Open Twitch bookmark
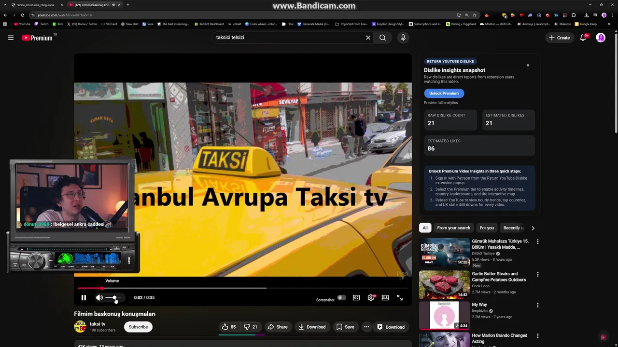618x347 pixels. pos(42,24)
